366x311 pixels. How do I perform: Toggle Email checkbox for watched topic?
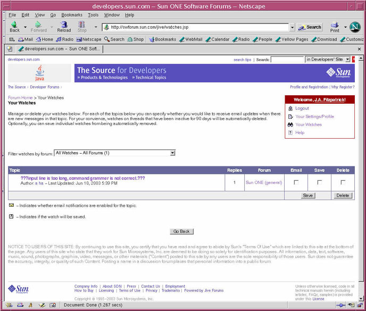pos(296,182)
